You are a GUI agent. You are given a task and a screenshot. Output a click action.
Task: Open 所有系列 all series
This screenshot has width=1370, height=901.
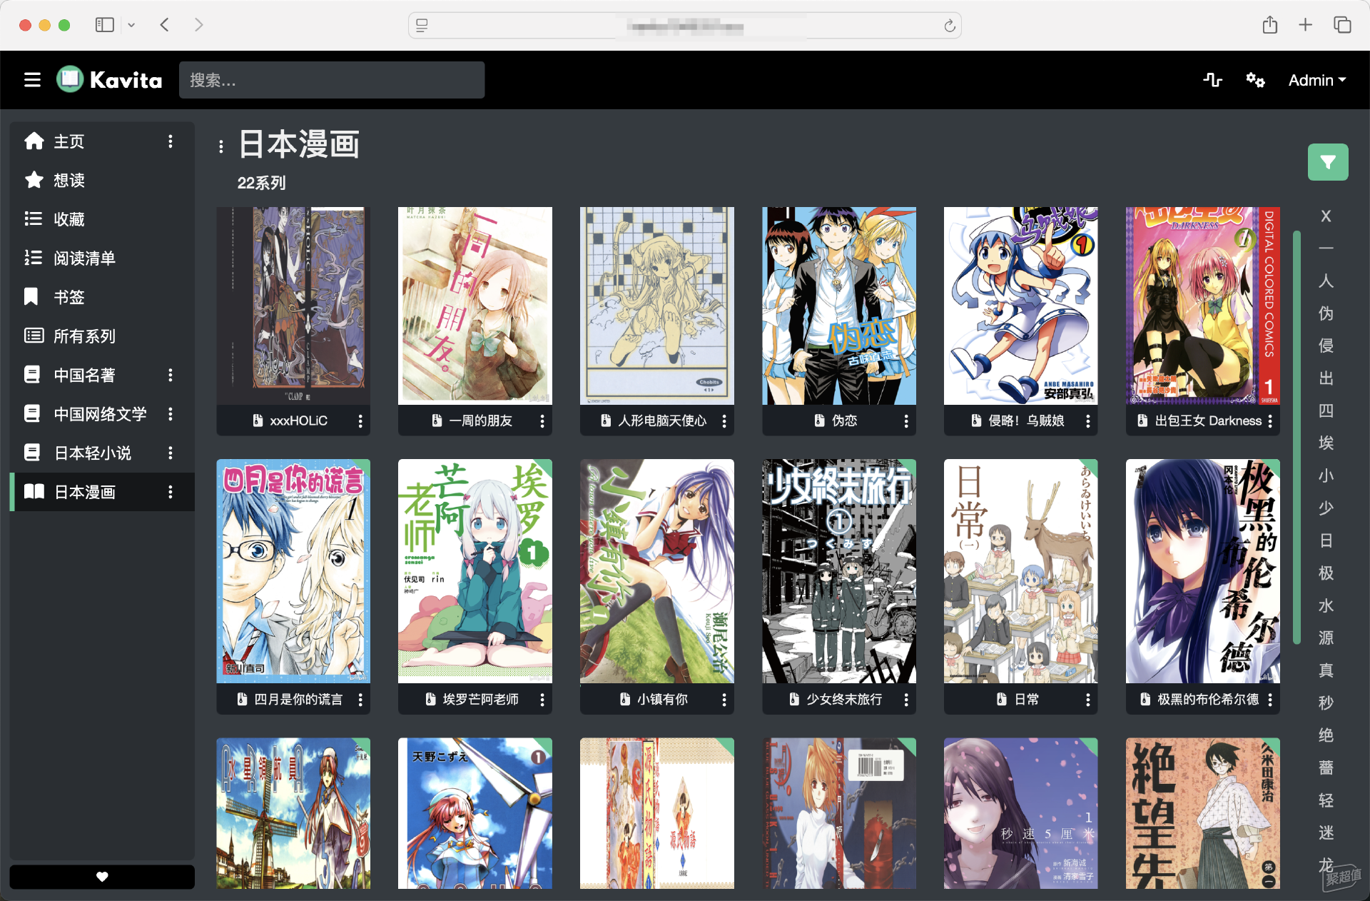[84, 336]
